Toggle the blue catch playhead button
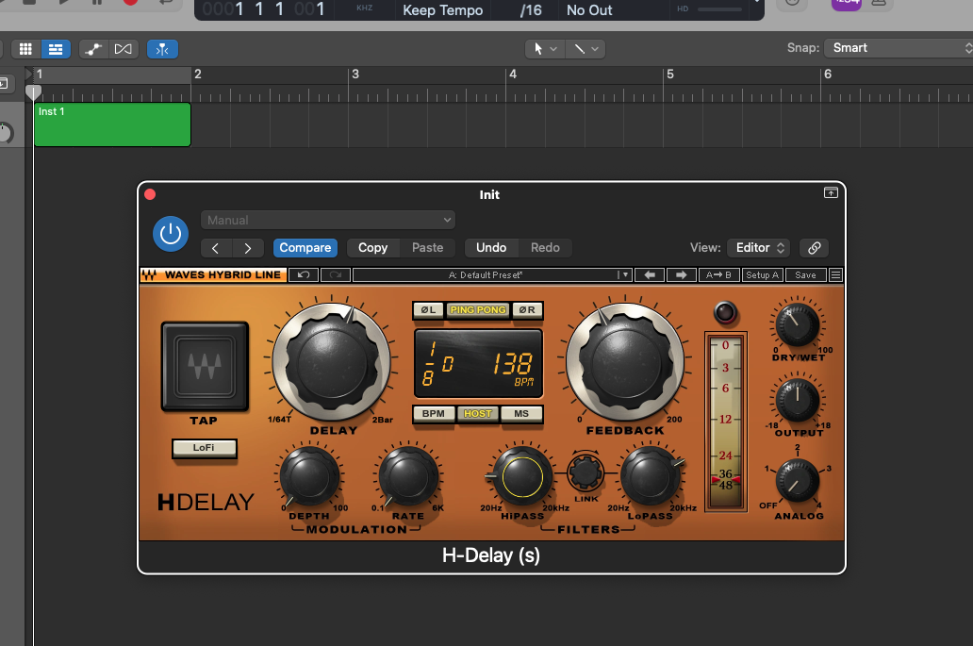 162,49
